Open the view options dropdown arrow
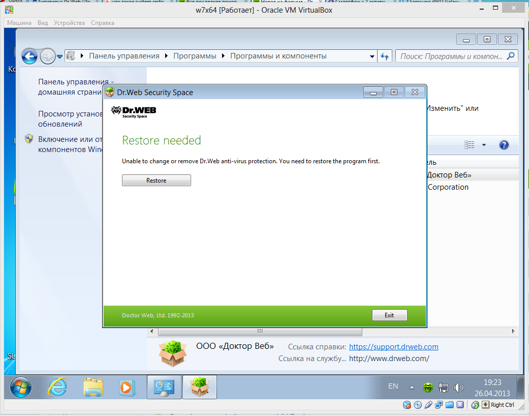 point(484,145)
